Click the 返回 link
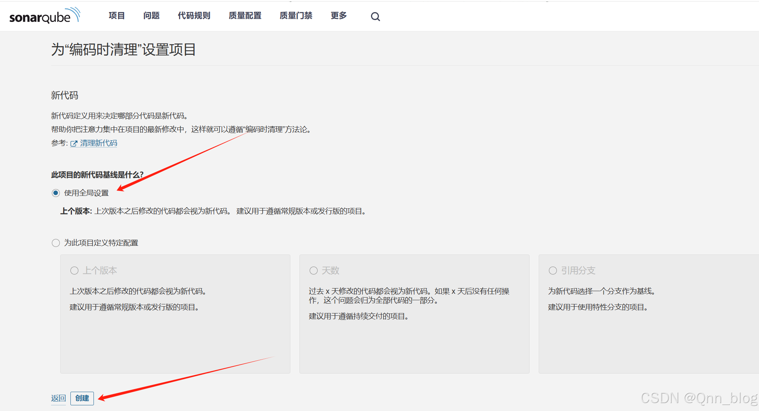 tap(58, 399)
